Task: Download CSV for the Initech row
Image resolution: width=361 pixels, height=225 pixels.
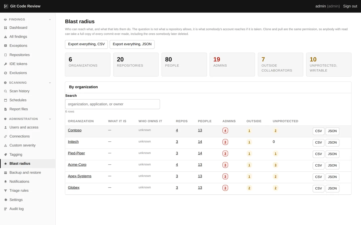Action: click(318, 142)
